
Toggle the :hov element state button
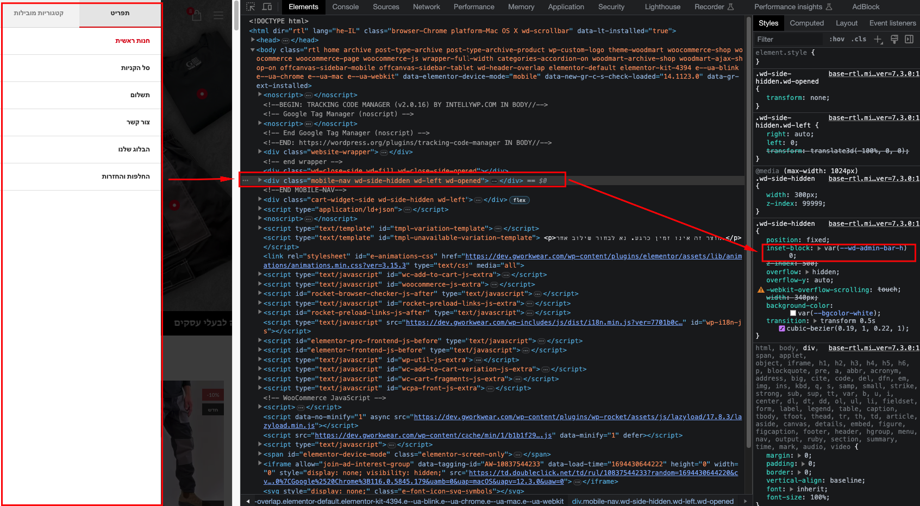pos(837,39)
